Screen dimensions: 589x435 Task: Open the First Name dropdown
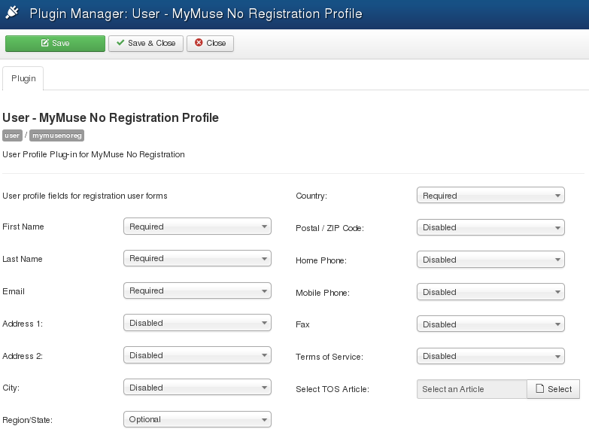coord(197,227)
